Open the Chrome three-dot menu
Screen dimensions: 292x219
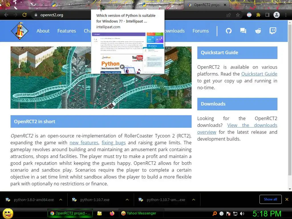click(x=286, y=15)
